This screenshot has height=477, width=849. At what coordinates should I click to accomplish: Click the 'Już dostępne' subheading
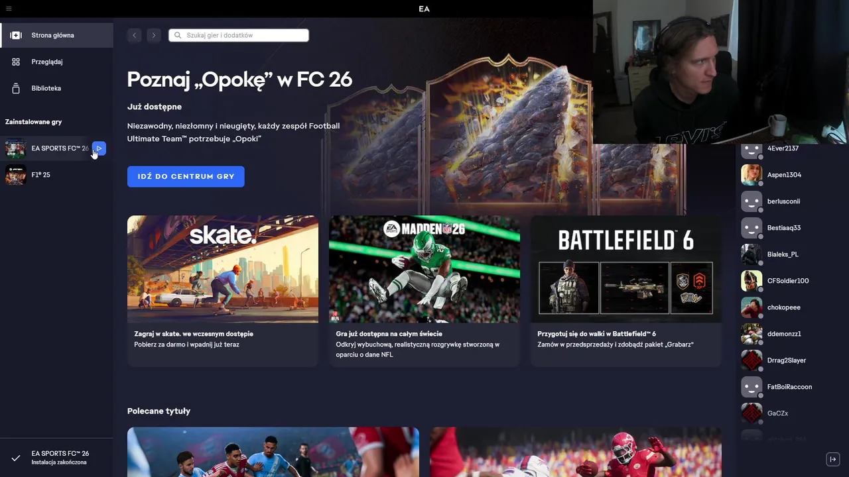click(x=155, y=107)
